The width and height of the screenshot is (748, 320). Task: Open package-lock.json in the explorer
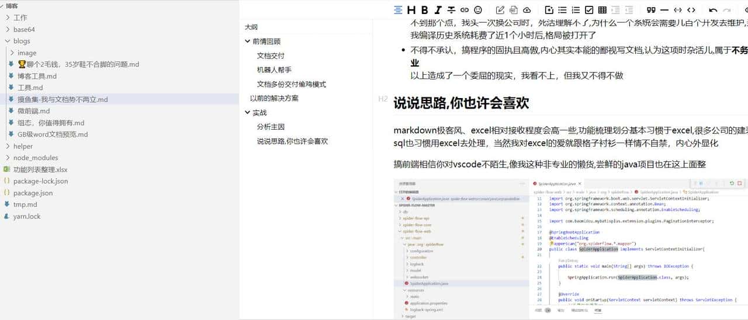[x=40, y=181]
